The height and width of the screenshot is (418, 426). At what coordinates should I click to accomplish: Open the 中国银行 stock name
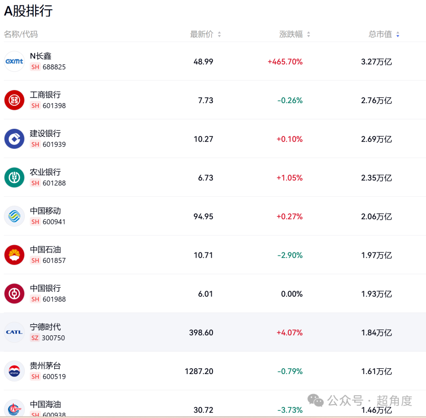45,288
